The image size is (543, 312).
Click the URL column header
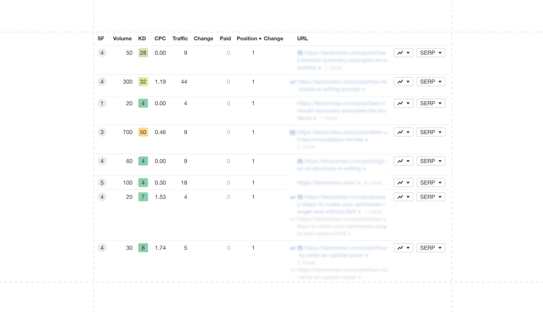click(x=303, y=39)
